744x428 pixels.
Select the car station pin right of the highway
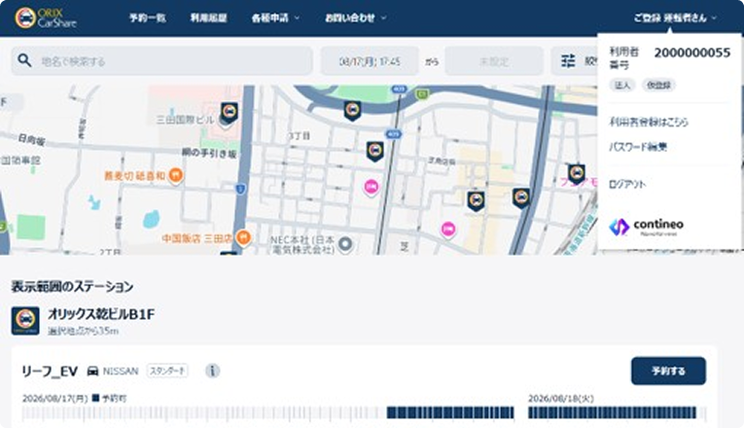[x=521, y=197]
